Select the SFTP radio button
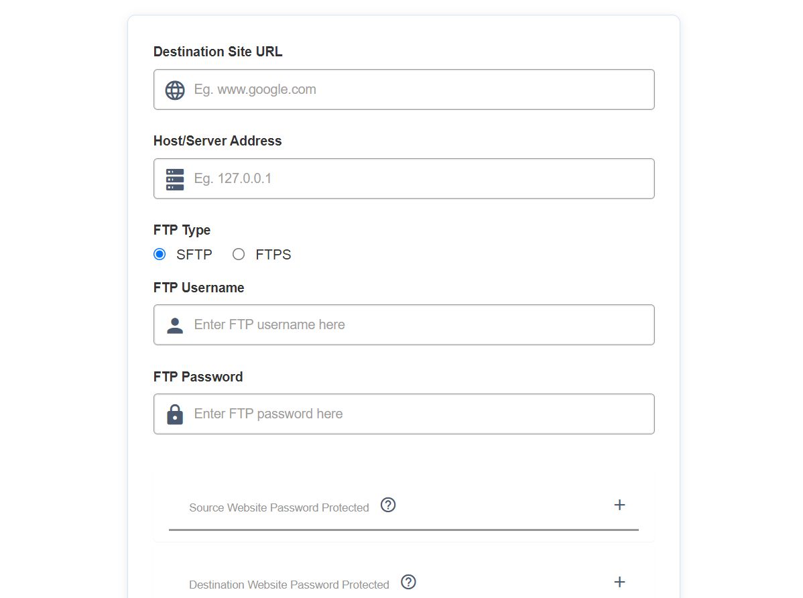Image resolution: width=803 pixels, height=598 pixels. tap(160, 254)
